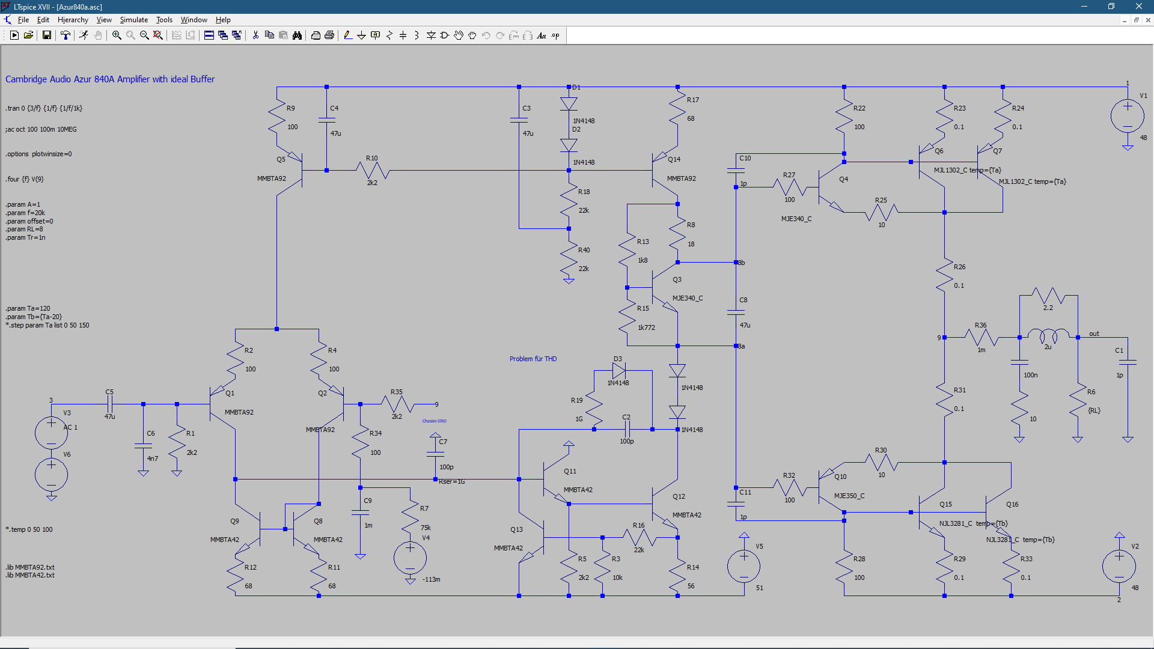Screen dimensions: 1154x649
Task: Select the Cut scissors tool
Action: 255,35
